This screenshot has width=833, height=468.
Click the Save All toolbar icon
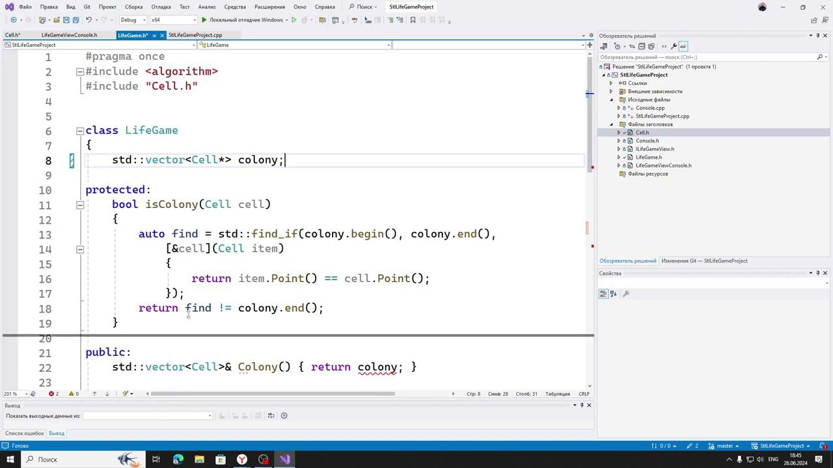(x=75, y=20)
